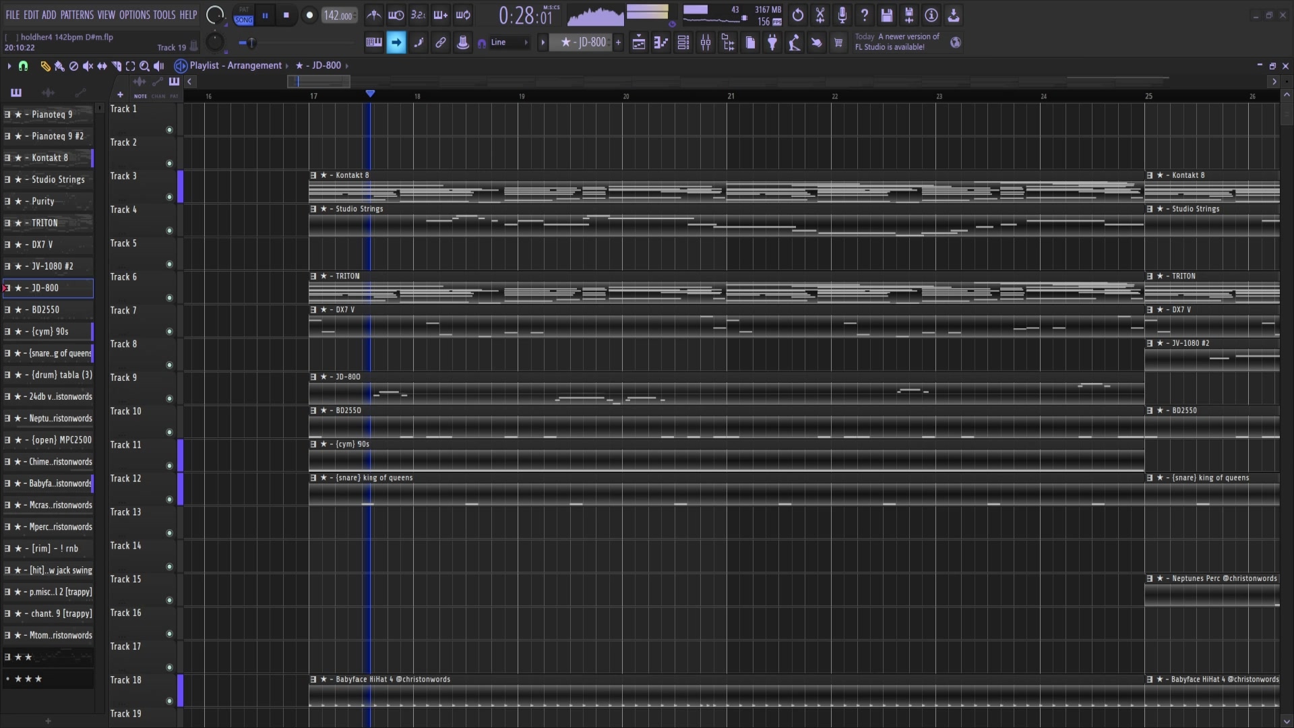Click the render audio save icon
Viewport: 1294px width, 728px height.
(x=909, y=15)
